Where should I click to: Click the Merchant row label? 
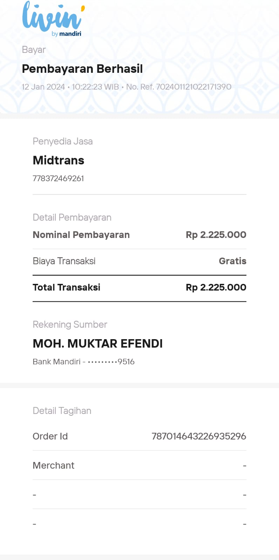(x=54, y=465)
